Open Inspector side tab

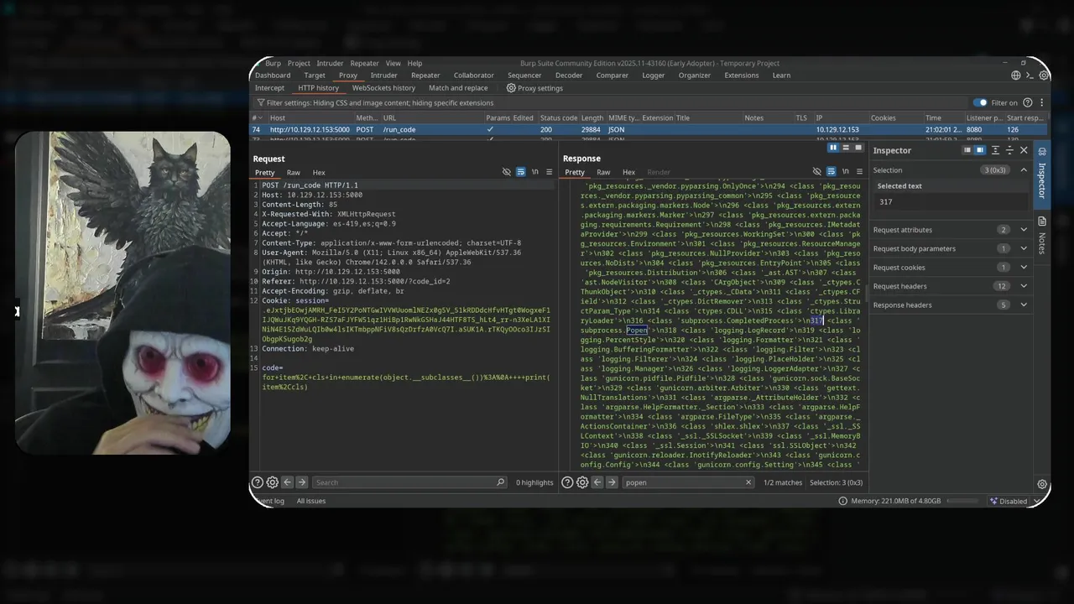click(x=1042, y=173)
